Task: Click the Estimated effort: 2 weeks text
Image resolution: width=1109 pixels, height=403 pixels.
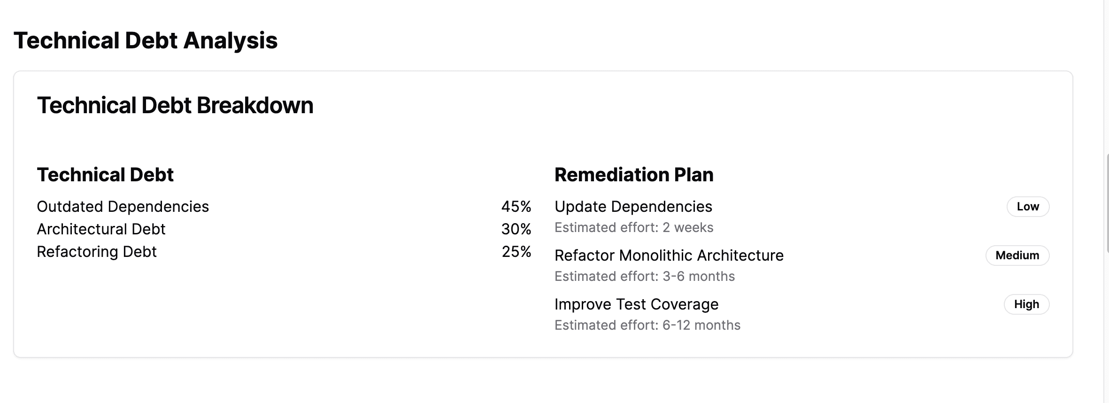Action: point(634,228)
